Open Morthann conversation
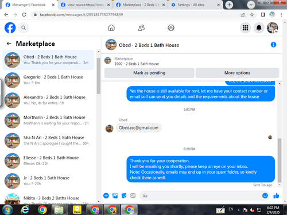The width and height of the screenshot is (287, 215). tap(48, 120)
